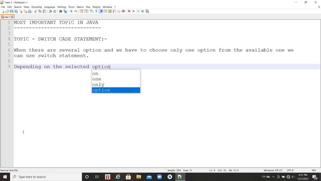Toggle file Monitoring eye icon

pyautogui.click(x=123, y=11)
